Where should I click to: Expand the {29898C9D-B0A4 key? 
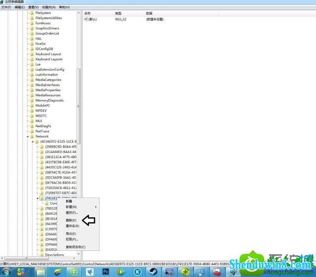(38, 147)
